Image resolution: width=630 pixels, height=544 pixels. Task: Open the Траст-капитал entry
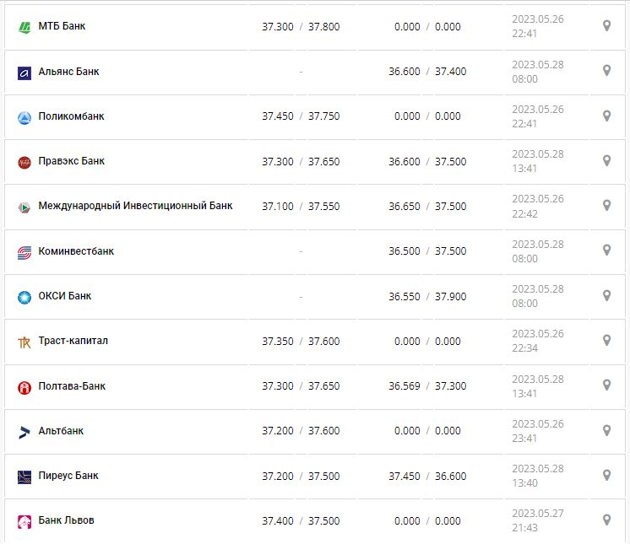[73, 341]
